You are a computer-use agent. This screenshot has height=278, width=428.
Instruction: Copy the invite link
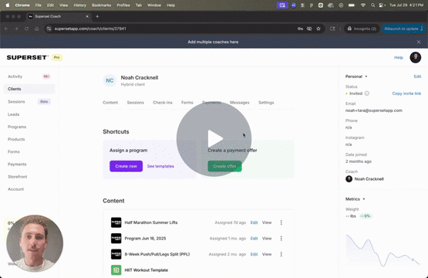pyautogui.click(x=406, y=93)
